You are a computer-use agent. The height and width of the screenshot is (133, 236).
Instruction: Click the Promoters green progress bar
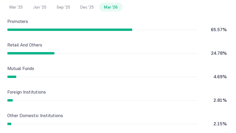tap(70, 30)
